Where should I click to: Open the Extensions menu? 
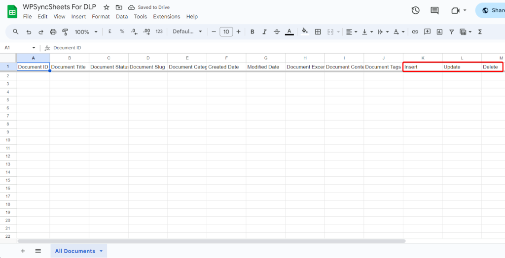tap(167, 16)
